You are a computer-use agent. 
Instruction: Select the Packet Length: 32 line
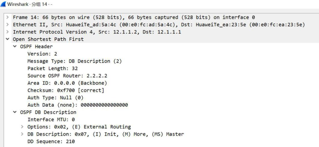[x=53, y=69]
